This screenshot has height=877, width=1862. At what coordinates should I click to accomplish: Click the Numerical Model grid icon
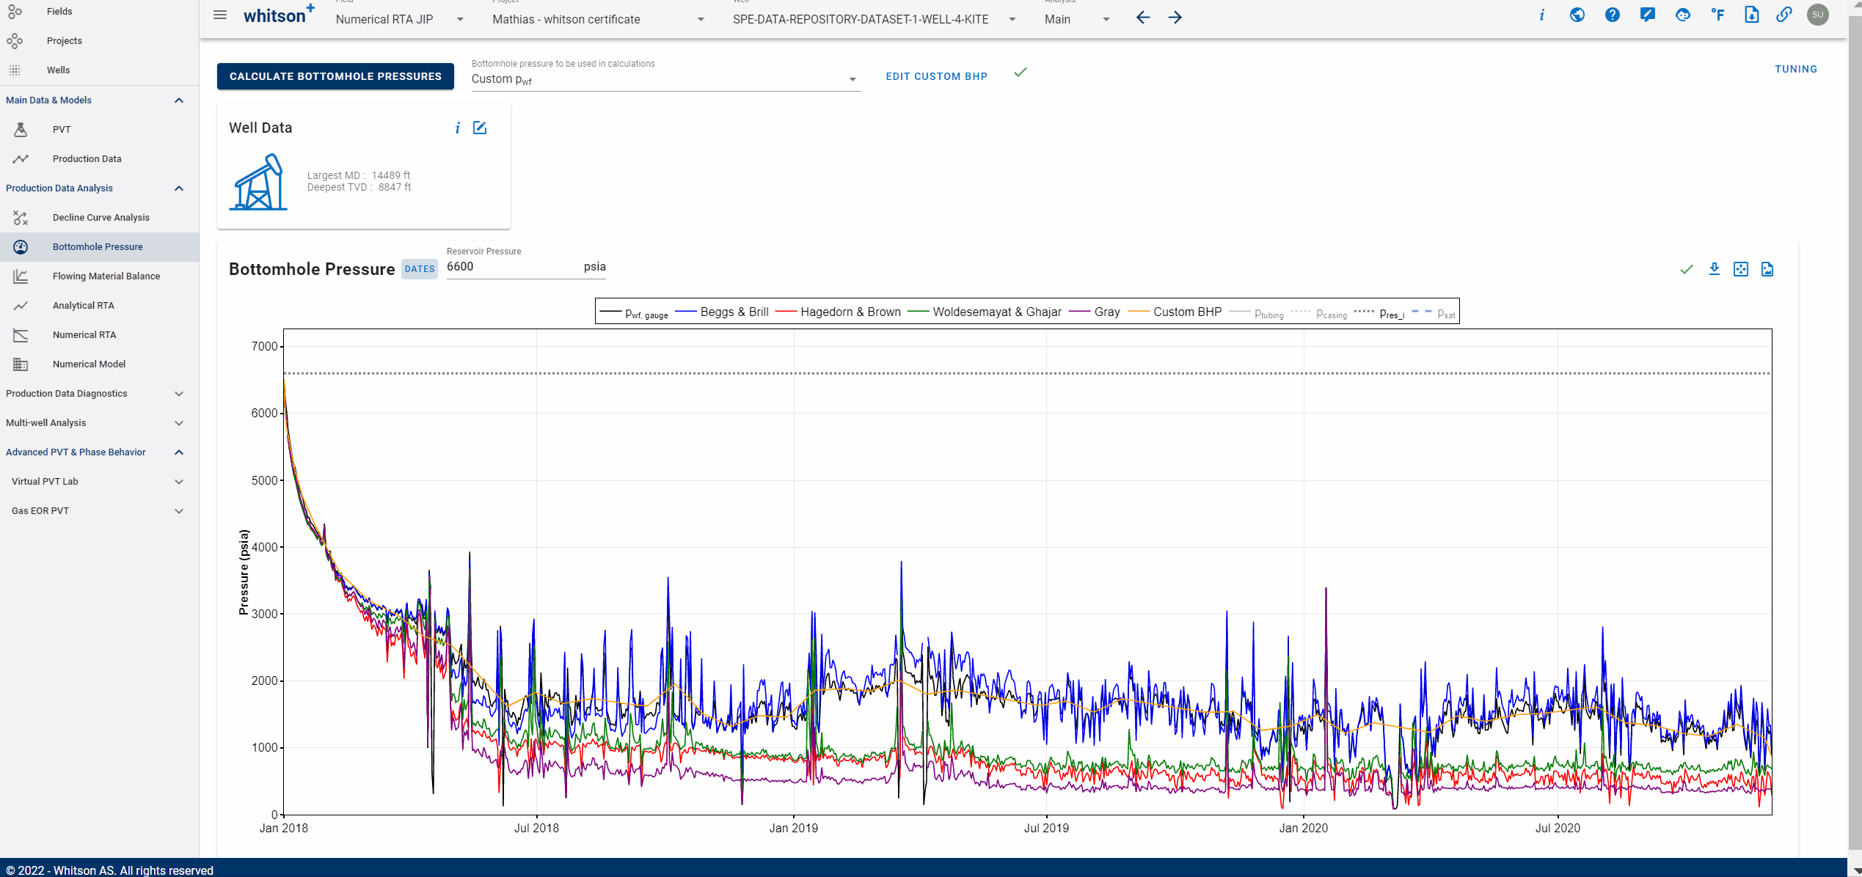(x=21, y=364)
